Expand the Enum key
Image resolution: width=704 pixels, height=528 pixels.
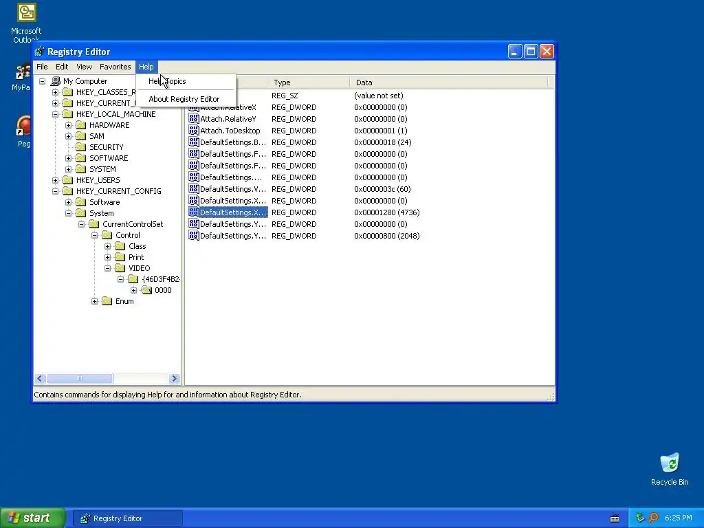pyautogui.click(x=94, y=301)
